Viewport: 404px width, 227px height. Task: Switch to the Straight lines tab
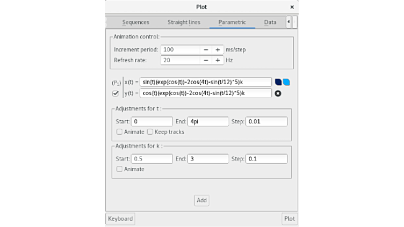pyautogui.click(x=184, y=23)
